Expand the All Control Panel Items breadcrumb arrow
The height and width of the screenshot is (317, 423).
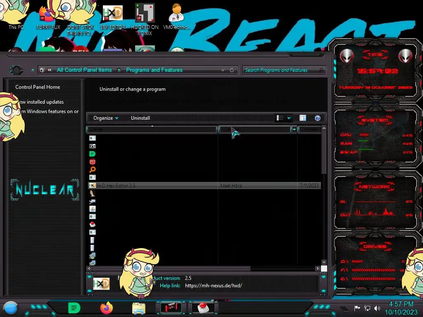(119, 70)
